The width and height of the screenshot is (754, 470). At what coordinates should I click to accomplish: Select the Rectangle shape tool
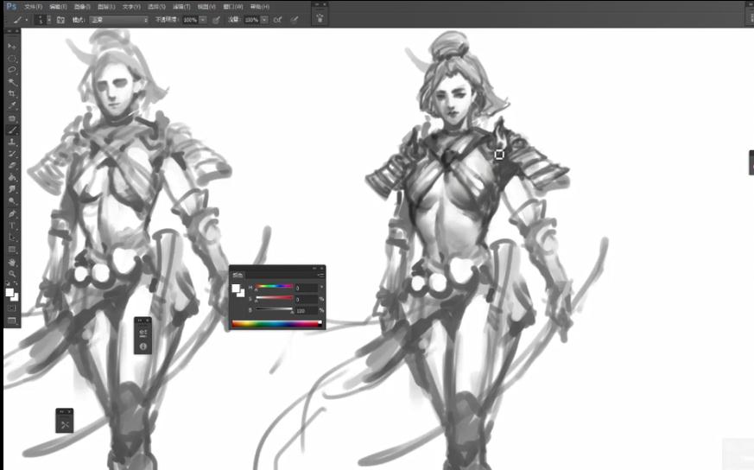click(12, 250)
